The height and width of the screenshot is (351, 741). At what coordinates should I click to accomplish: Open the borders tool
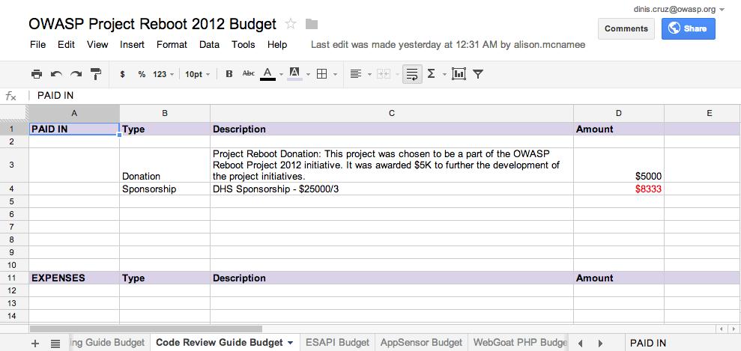[322, 74]
